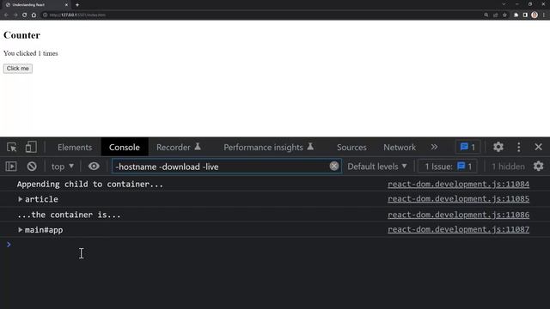Go to the browser home page
Image resolution: width=550 pixels, height=309 pixels.
pyautogui.click(x=34, y=15)
